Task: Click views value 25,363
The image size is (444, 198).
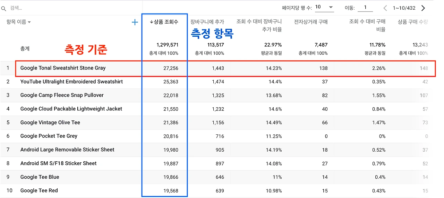Action: pyautogui.click(x=171, y=82)
